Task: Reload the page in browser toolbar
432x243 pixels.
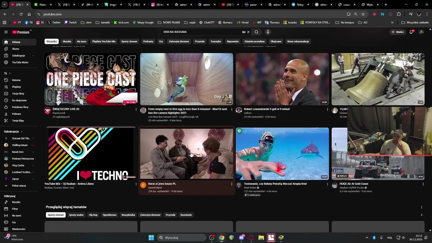Action: pos(21,14)
